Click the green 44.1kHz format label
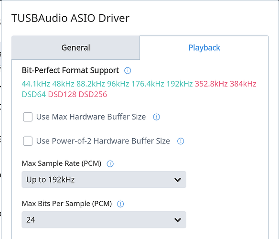The image size is (279, 239). [36, 84]
